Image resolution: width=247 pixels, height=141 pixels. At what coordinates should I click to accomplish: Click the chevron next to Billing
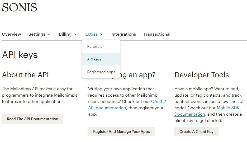coord(75,34)
